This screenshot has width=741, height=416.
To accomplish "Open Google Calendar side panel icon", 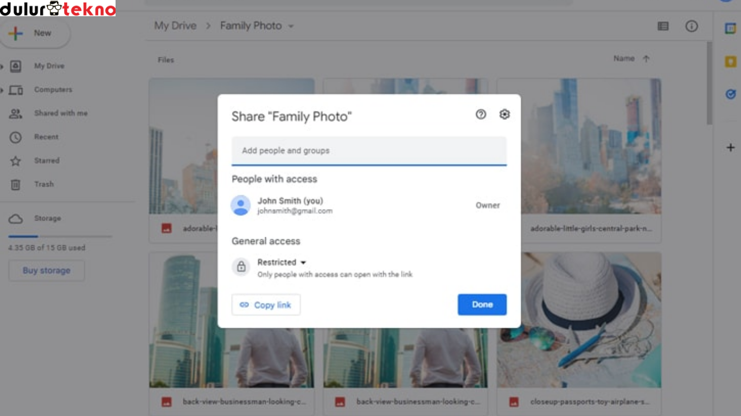I will click(x=730, y=29).
